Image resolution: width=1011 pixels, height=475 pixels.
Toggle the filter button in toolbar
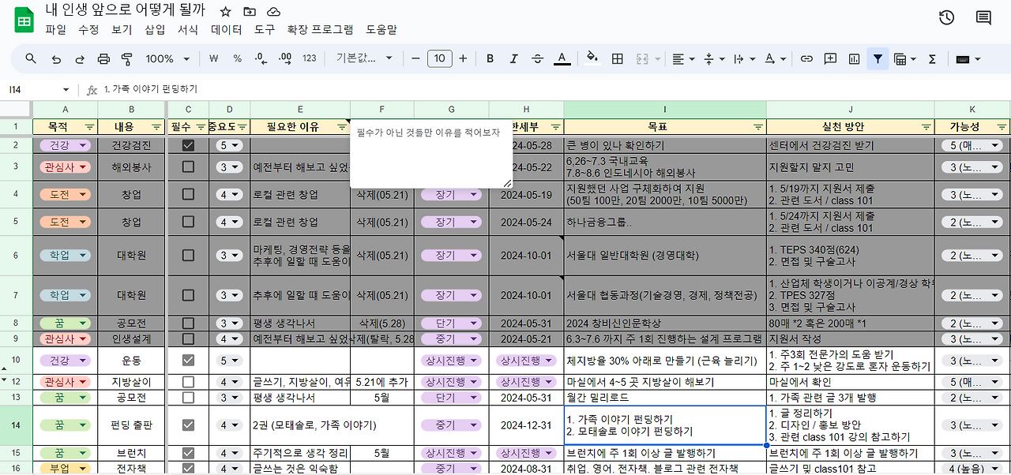coord(878,58)
